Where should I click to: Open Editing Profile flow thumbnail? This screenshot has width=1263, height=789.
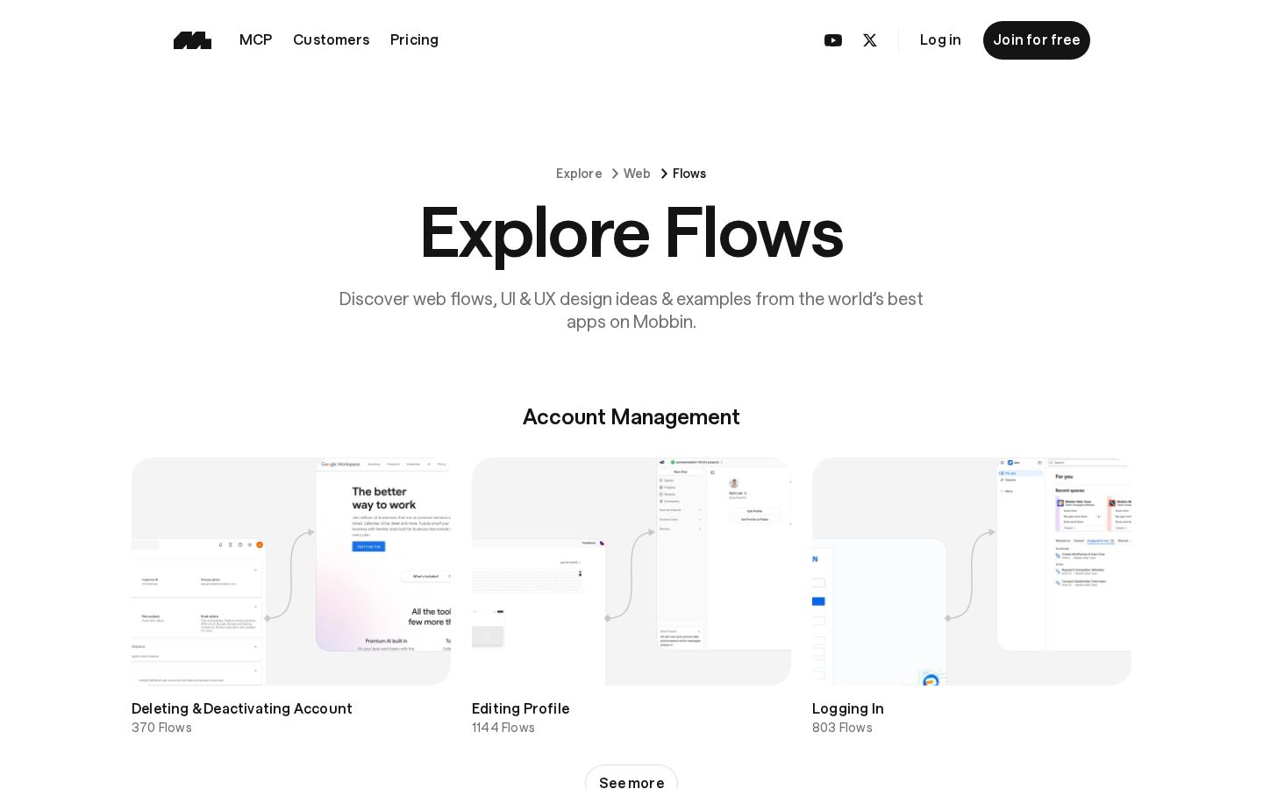tap(631, 572)
